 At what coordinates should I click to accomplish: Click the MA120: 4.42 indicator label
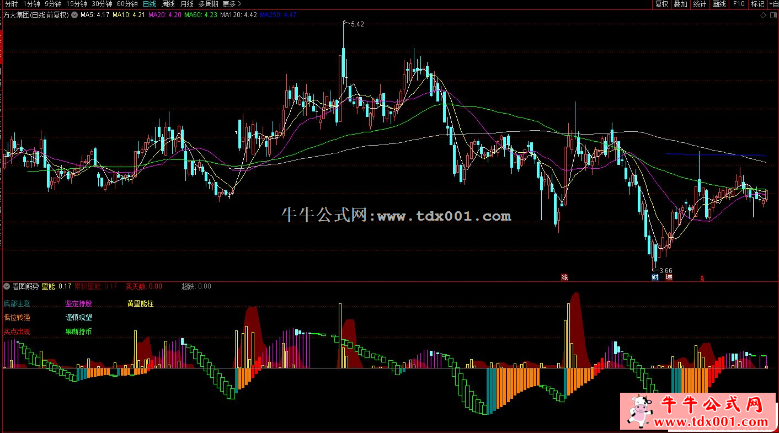(238, 15)
